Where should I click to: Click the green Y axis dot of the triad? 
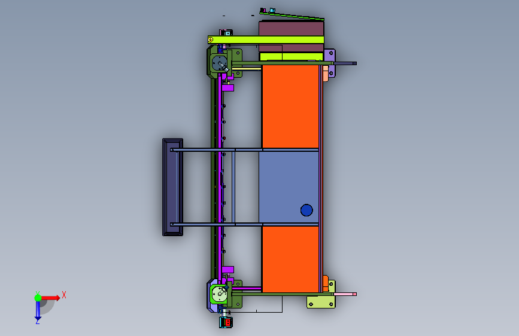click(38, 298)
